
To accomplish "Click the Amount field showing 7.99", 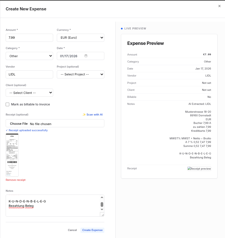I will pos(29,38).
